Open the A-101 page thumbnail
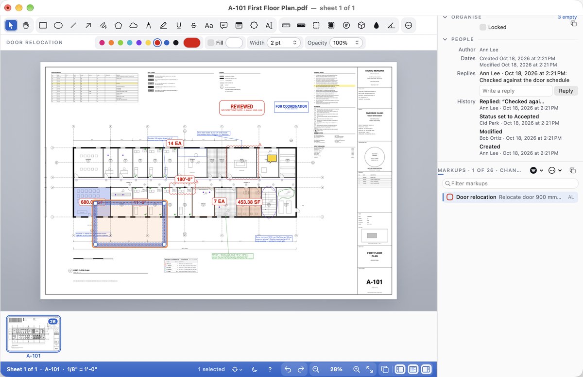 (34, 333)
